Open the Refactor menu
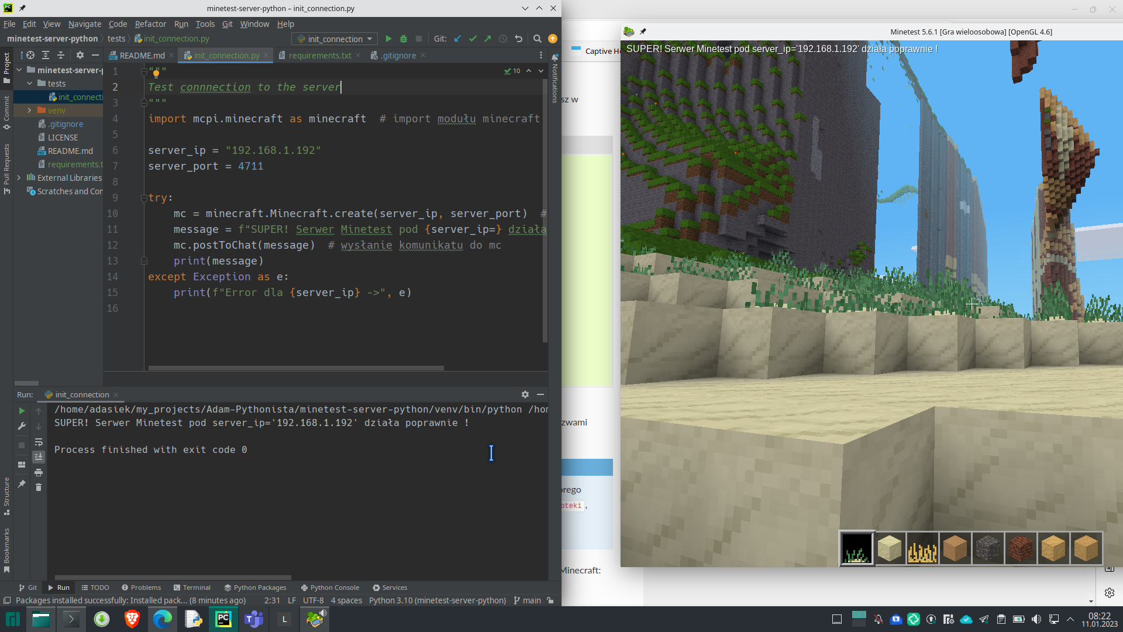The width and height of the screenshot is (1123, 632). [x=150, y=24]
